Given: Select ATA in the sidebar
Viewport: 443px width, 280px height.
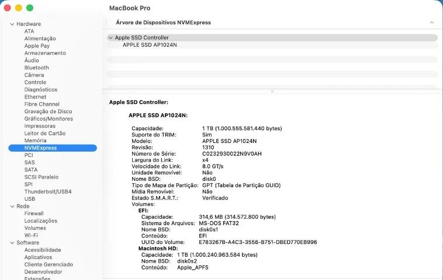Looking at the screenshot, I should (x=29, y=32).
